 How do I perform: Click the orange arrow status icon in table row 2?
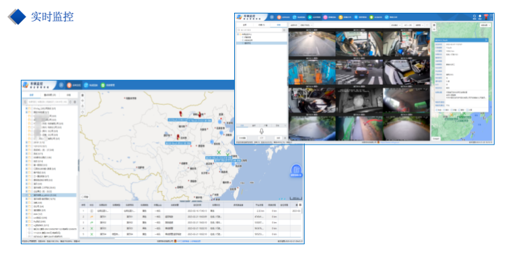(x=92, y=217)
